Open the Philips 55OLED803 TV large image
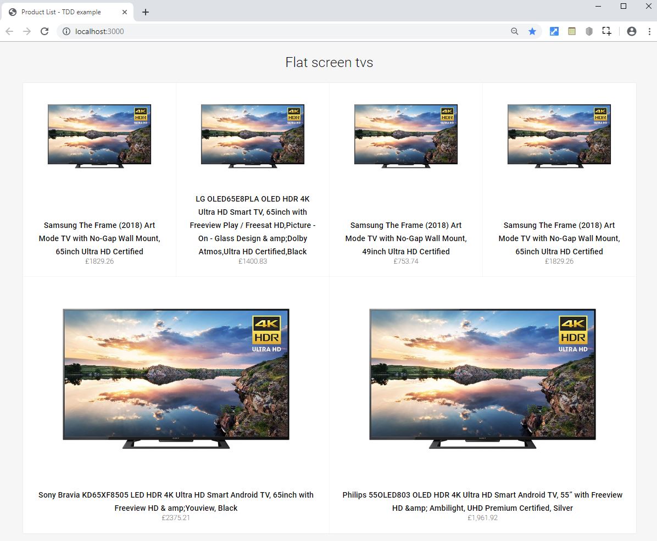The image size is (657, 541). pyautogui.click(x=482, y=379)
